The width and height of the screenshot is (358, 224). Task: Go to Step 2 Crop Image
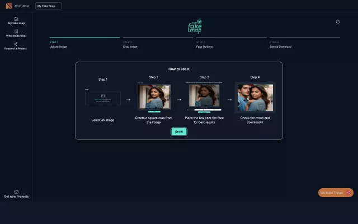pyautogui.click(x=130, y=44)
